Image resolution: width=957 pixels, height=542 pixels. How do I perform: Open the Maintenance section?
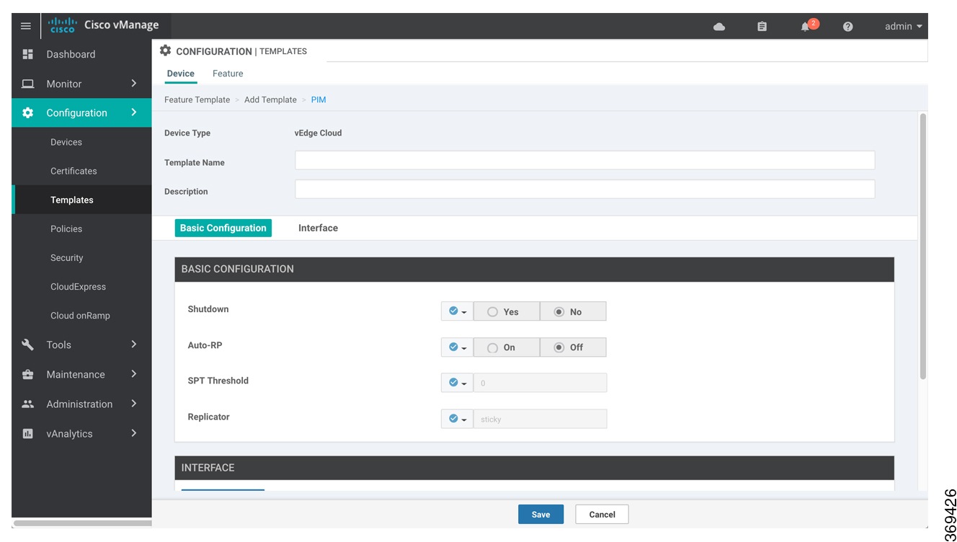pyautogui.click(x=76, y=374)
